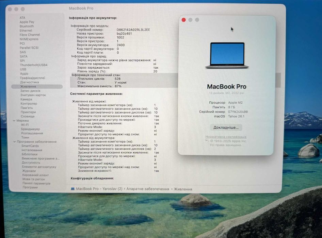Click the Системні параметри живлення heading
The width and height of the screenshot is (322, 238).
pyautogui.click(x=96, y=94)
